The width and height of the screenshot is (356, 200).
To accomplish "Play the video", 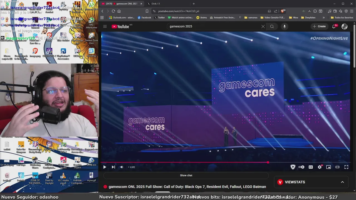I will (x=105, y=167).
